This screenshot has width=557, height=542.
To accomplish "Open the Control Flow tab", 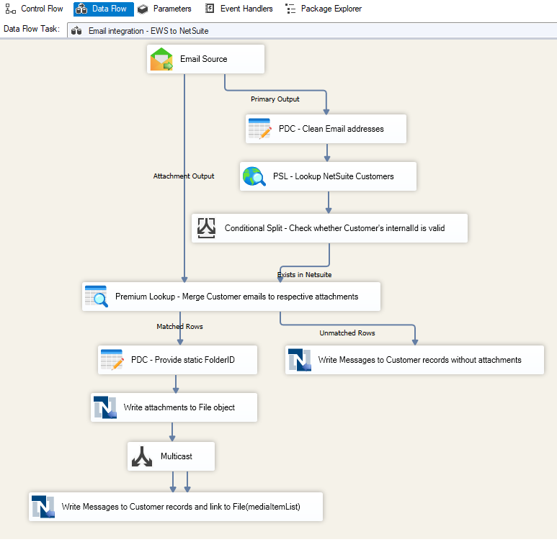I will click(34, 9).
